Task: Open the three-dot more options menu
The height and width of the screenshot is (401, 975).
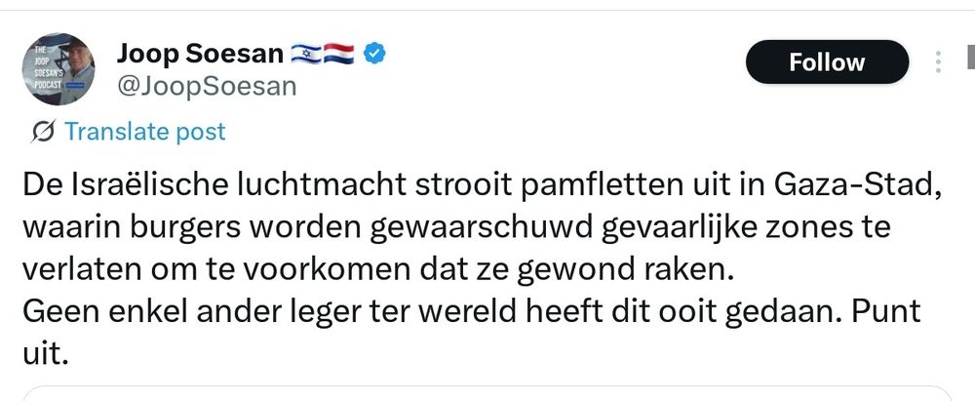Action: 938,62
